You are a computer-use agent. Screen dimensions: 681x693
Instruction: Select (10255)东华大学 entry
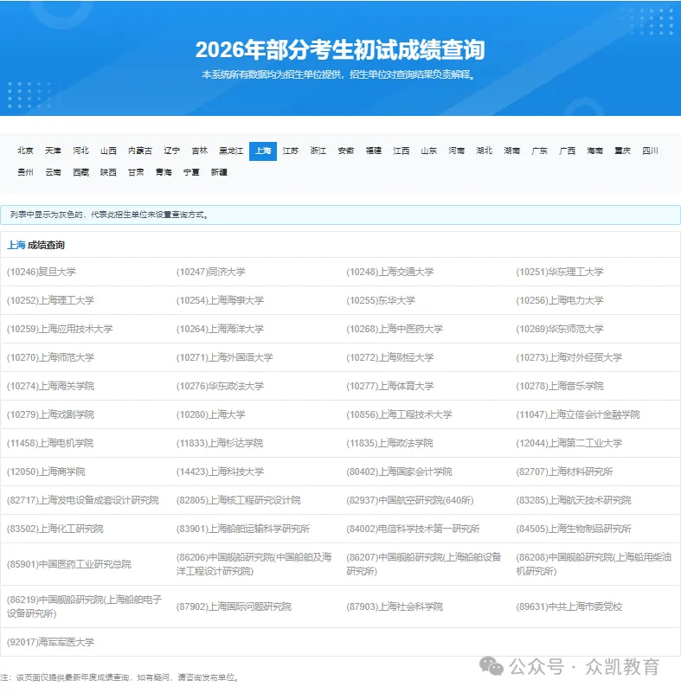tap(381, 300)
